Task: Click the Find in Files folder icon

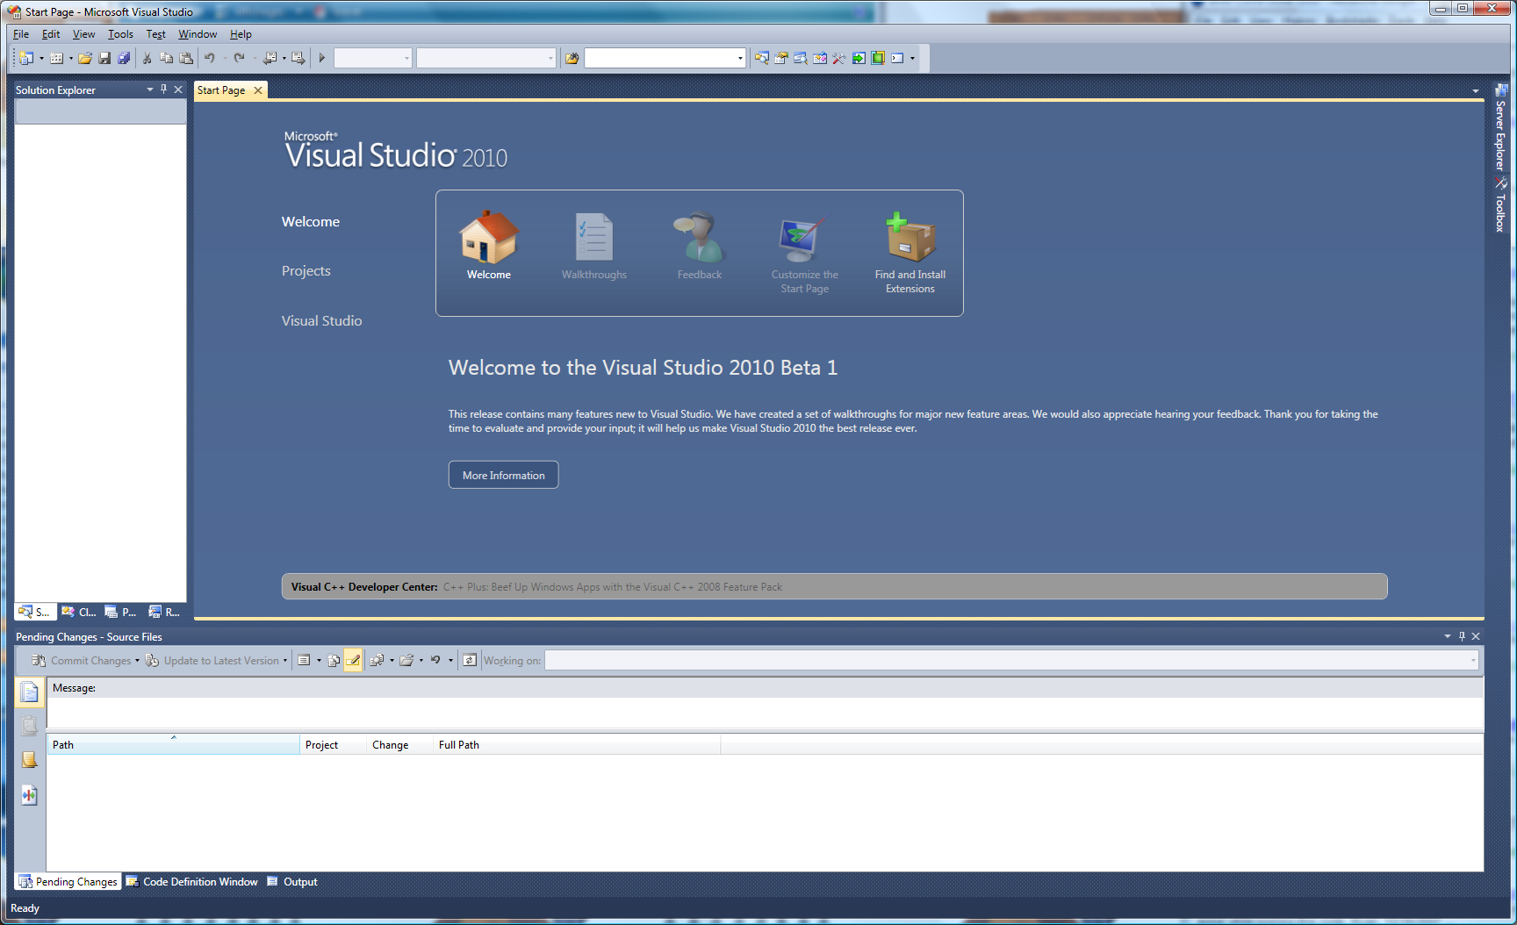Action: [572, 58]
